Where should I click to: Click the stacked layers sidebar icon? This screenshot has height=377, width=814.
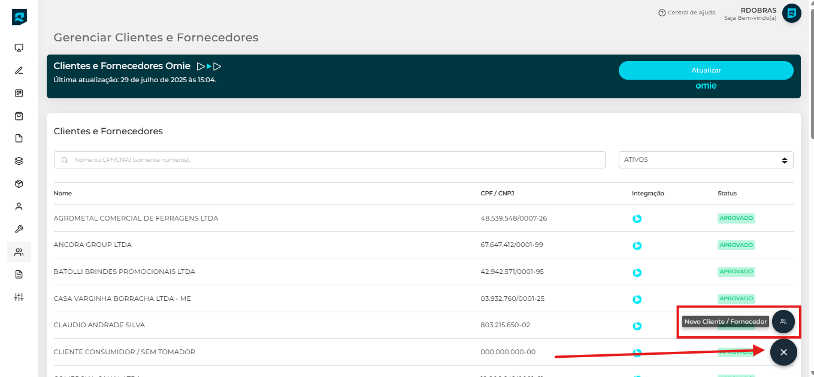[19, 161]
